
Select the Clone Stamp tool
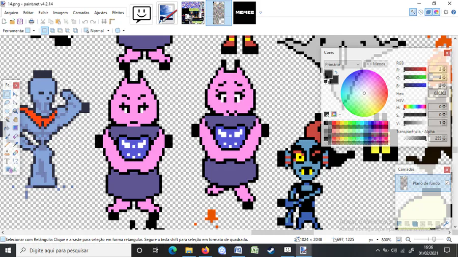point(7,153)
